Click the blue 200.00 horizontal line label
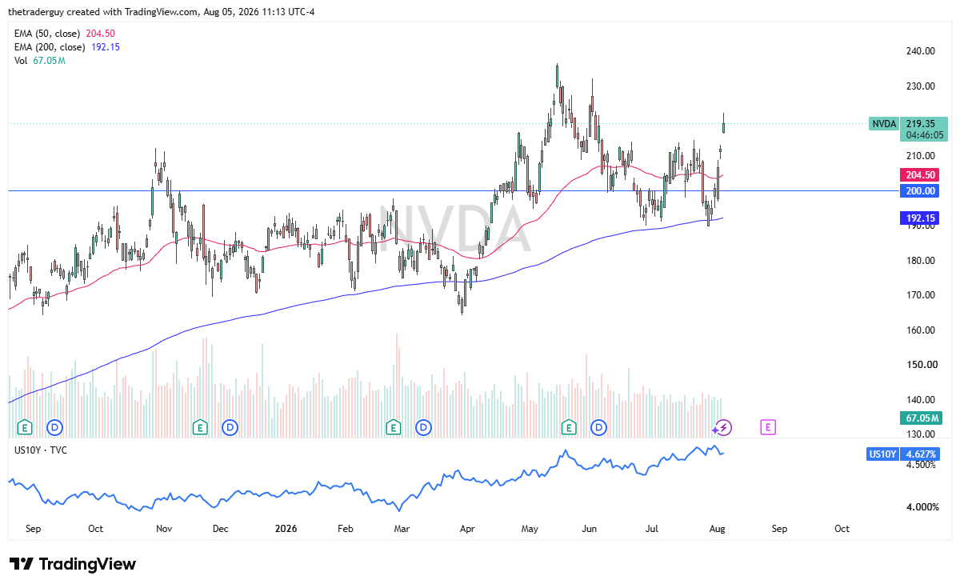This screenshot has width=960, height=588. (920, 191)
